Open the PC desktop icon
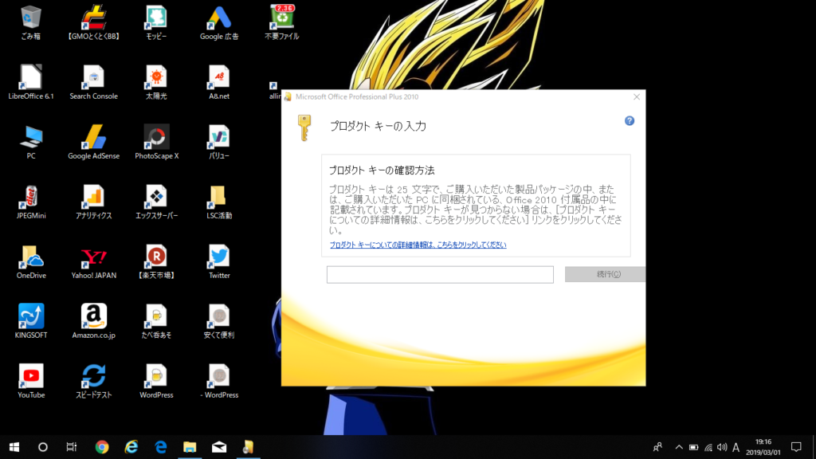 pos(31,142)
